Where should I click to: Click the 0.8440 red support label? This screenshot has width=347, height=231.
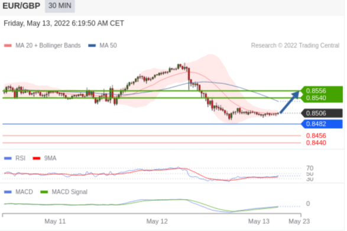click(x=316, y=143)
